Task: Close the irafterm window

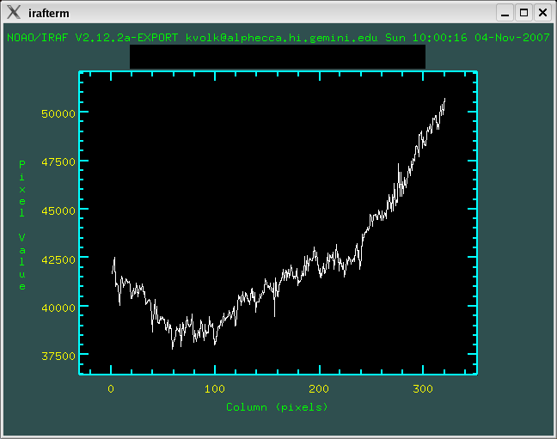Action: (542, 13)
